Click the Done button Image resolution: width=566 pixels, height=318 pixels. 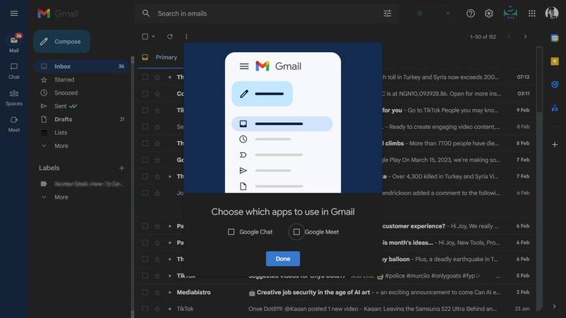click(283, 259)
